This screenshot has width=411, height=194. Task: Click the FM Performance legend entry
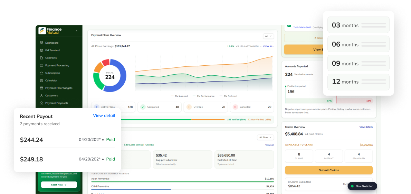tap(203, 96)
